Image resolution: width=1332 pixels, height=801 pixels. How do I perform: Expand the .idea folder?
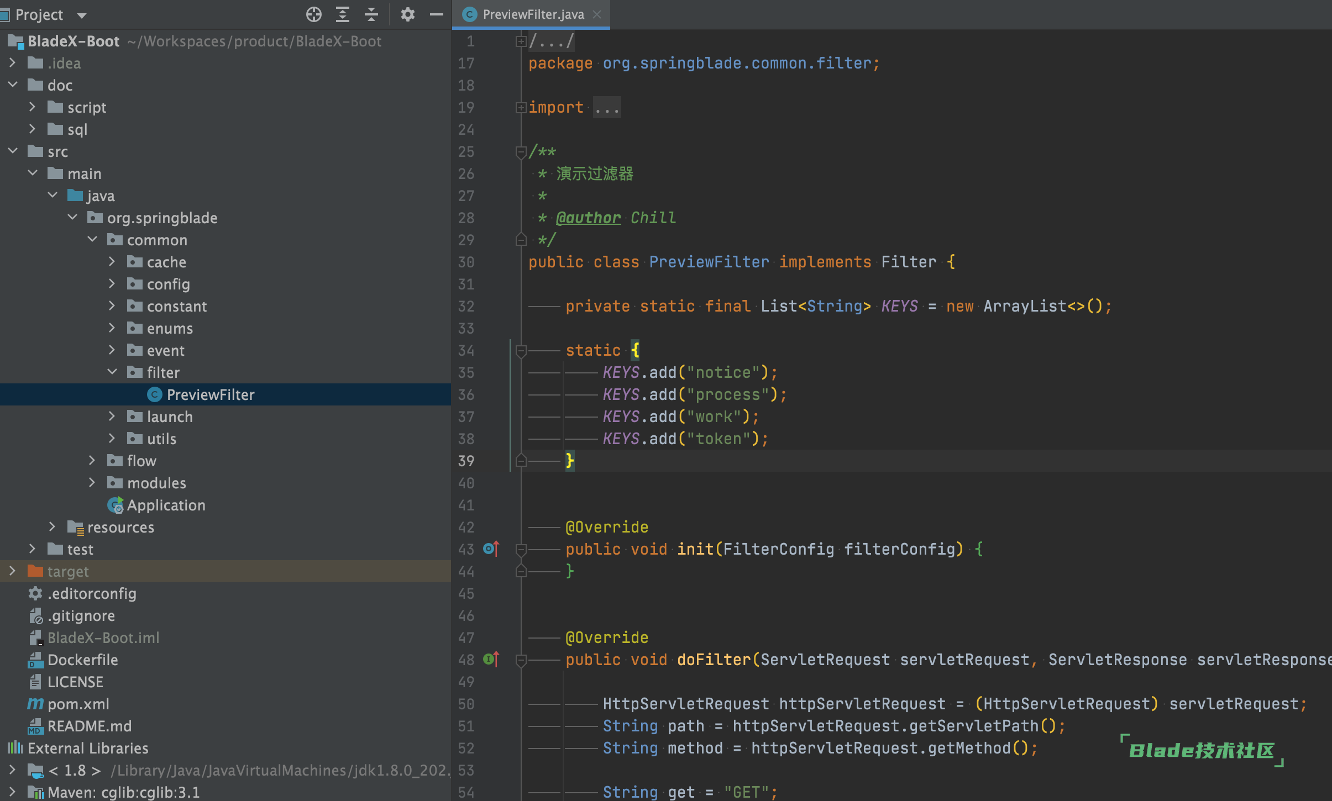tap(13, 63)
